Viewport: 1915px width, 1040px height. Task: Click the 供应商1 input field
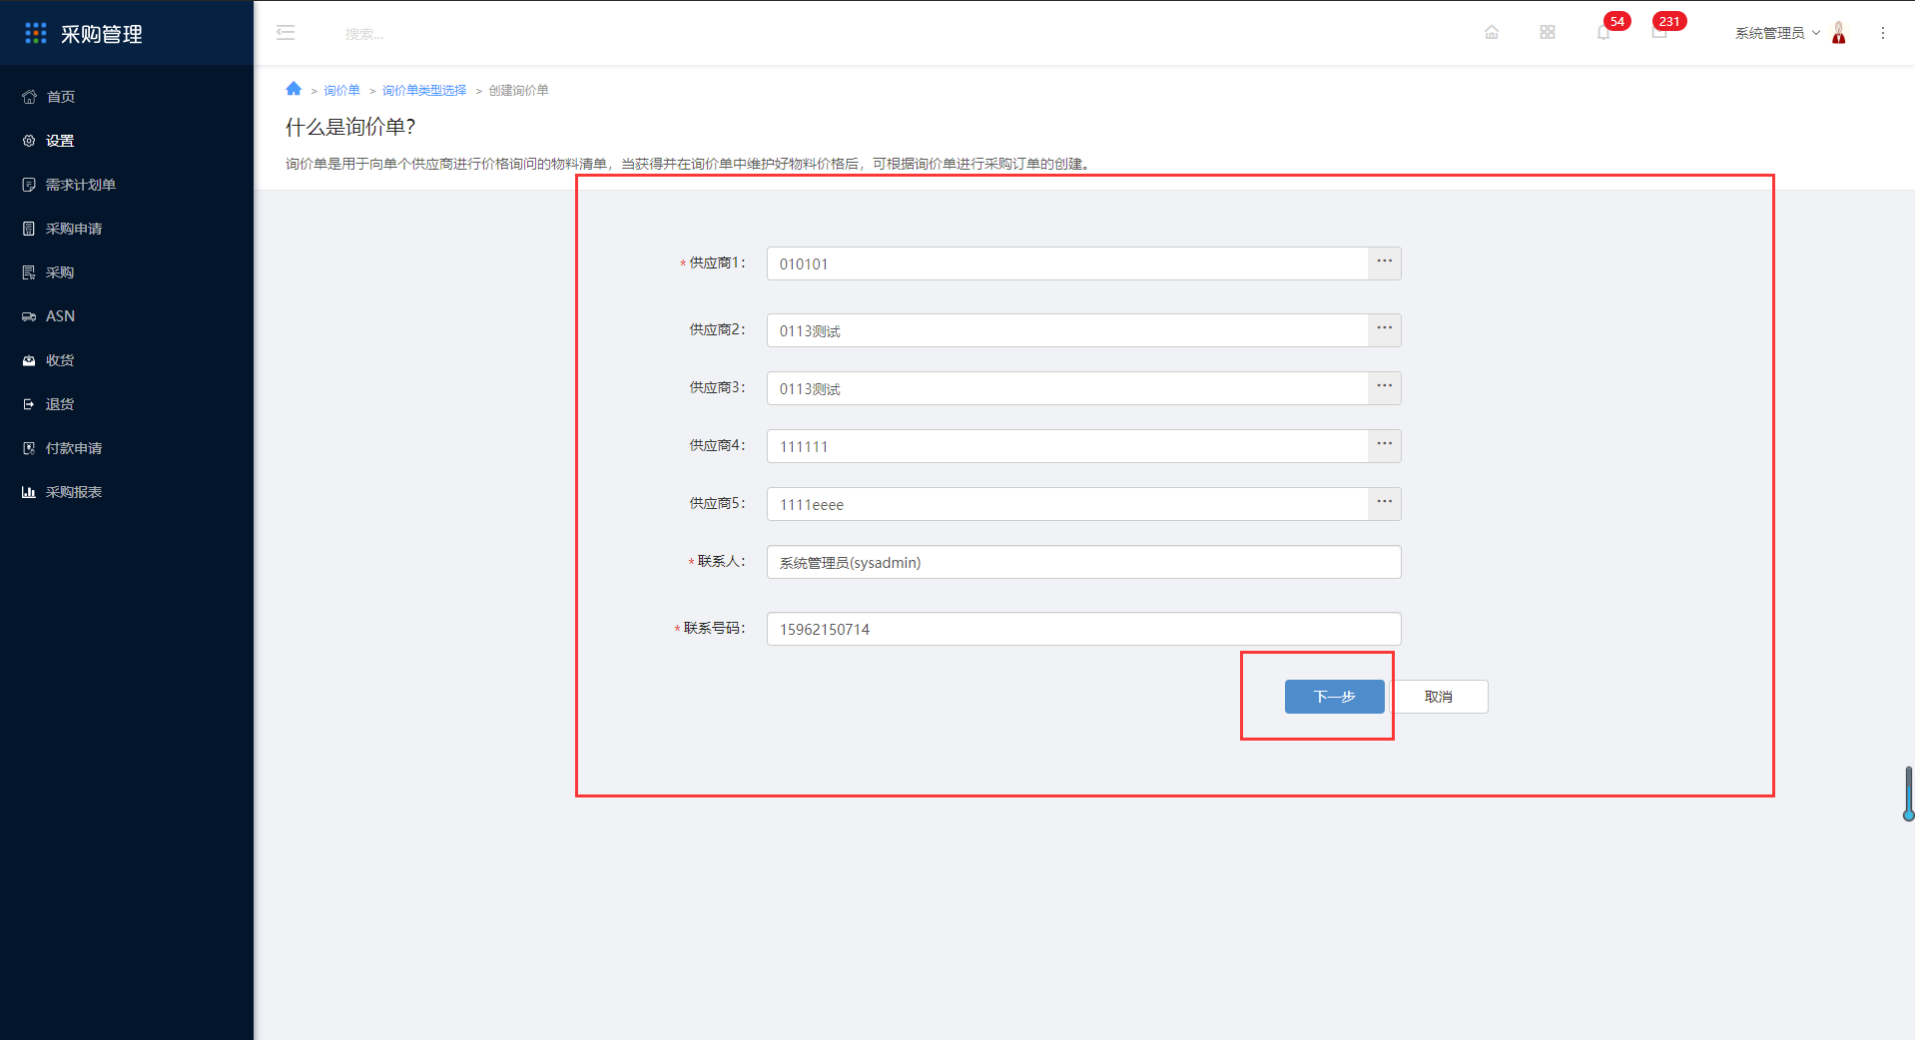click(1067, 263)
